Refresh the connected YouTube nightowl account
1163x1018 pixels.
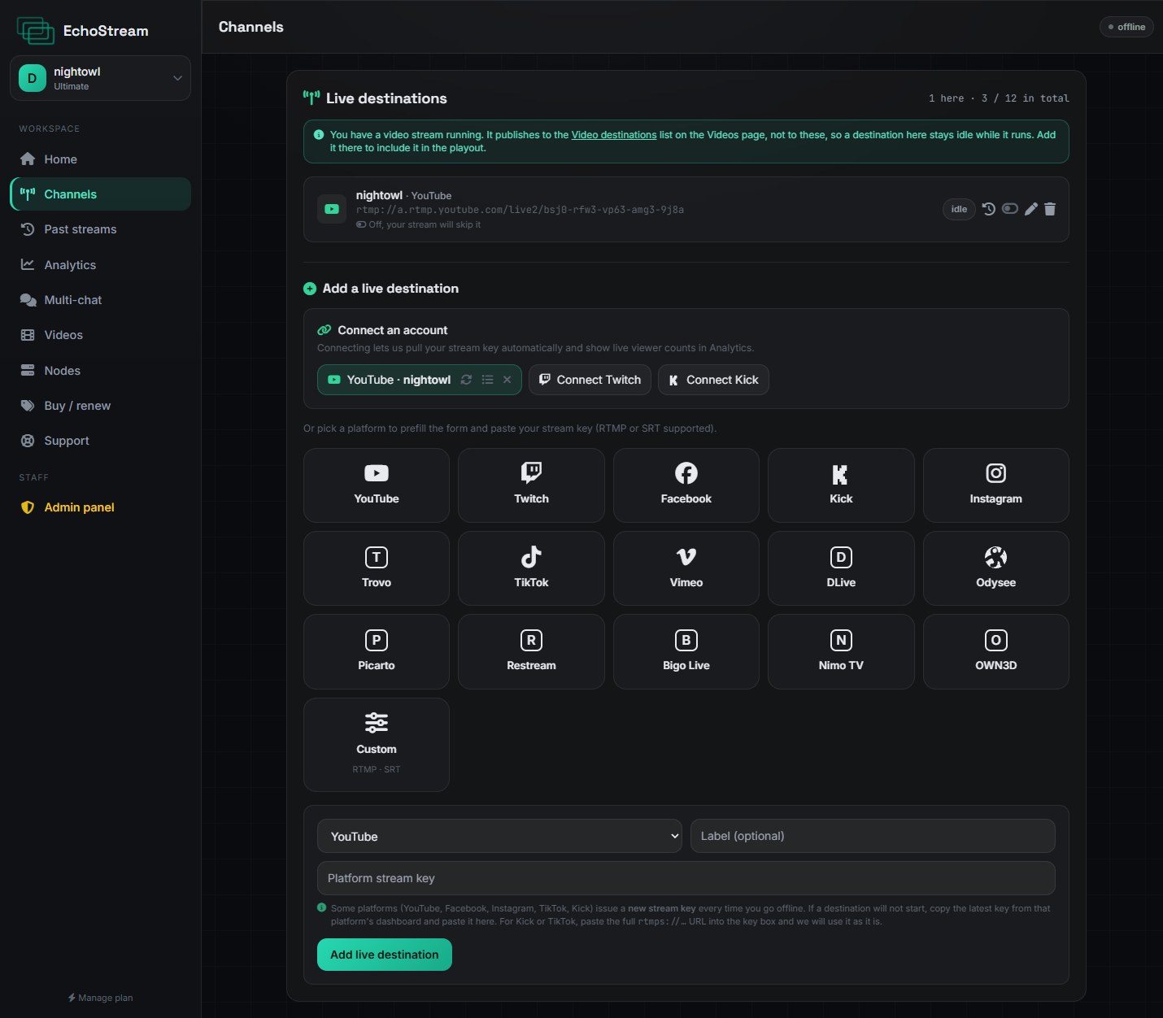click(466, 380)
